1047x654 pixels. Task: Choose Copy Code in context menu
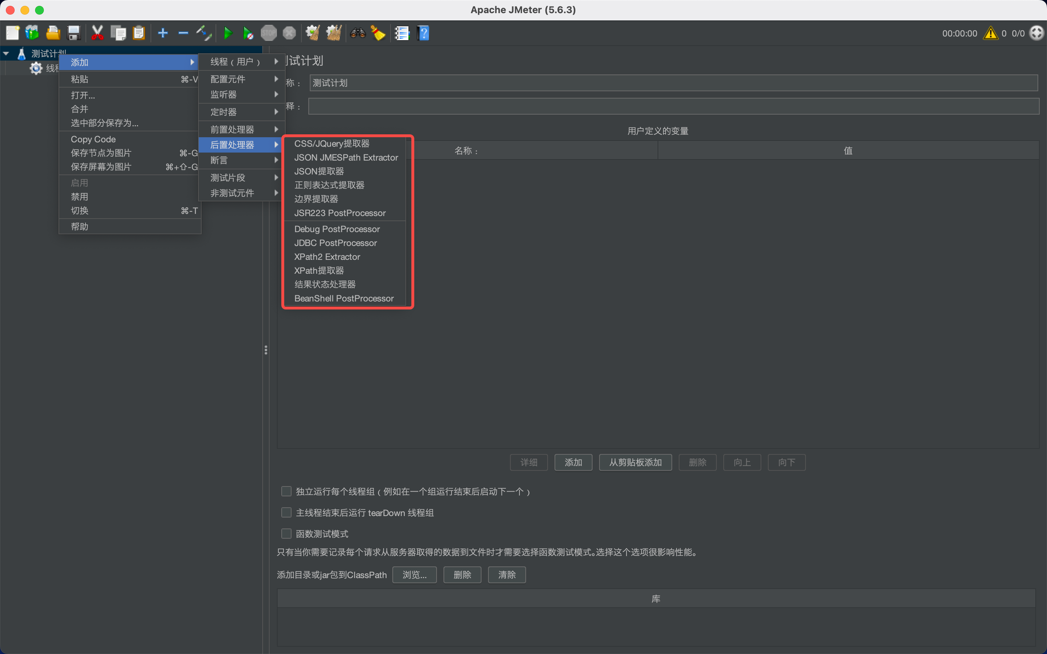130,139
